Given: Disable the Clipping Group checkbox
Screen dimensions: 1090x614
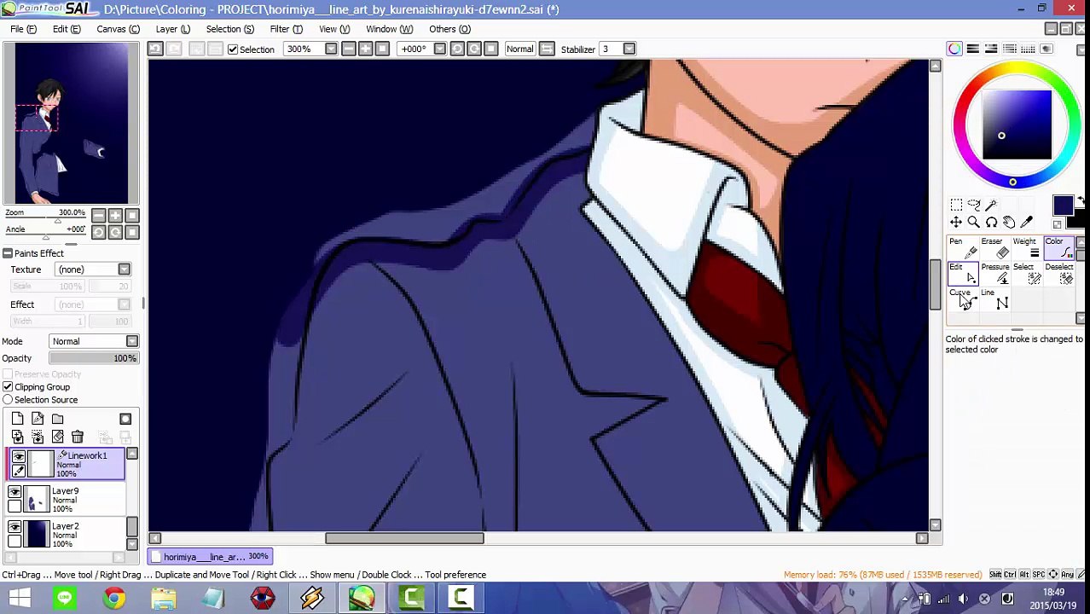Looking at the screenshot, I should [x=8, y=387].
